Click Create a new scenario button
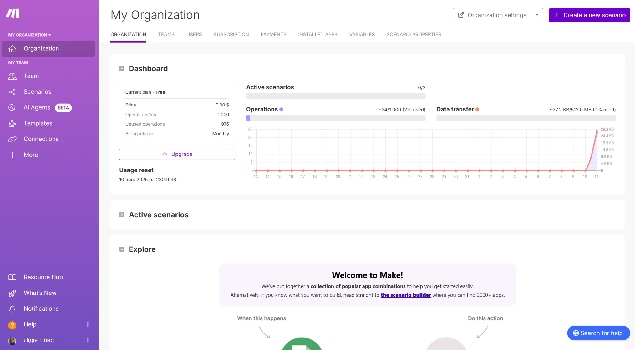 point(589,15)
